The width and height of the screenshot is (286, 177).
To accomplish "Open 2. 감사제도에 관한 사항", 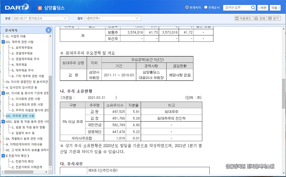I will 27,104.
